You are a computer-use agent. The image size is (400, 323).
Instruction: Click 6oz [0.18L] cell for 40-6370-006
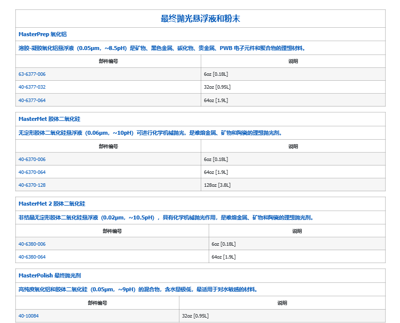(x=293, y=159)
